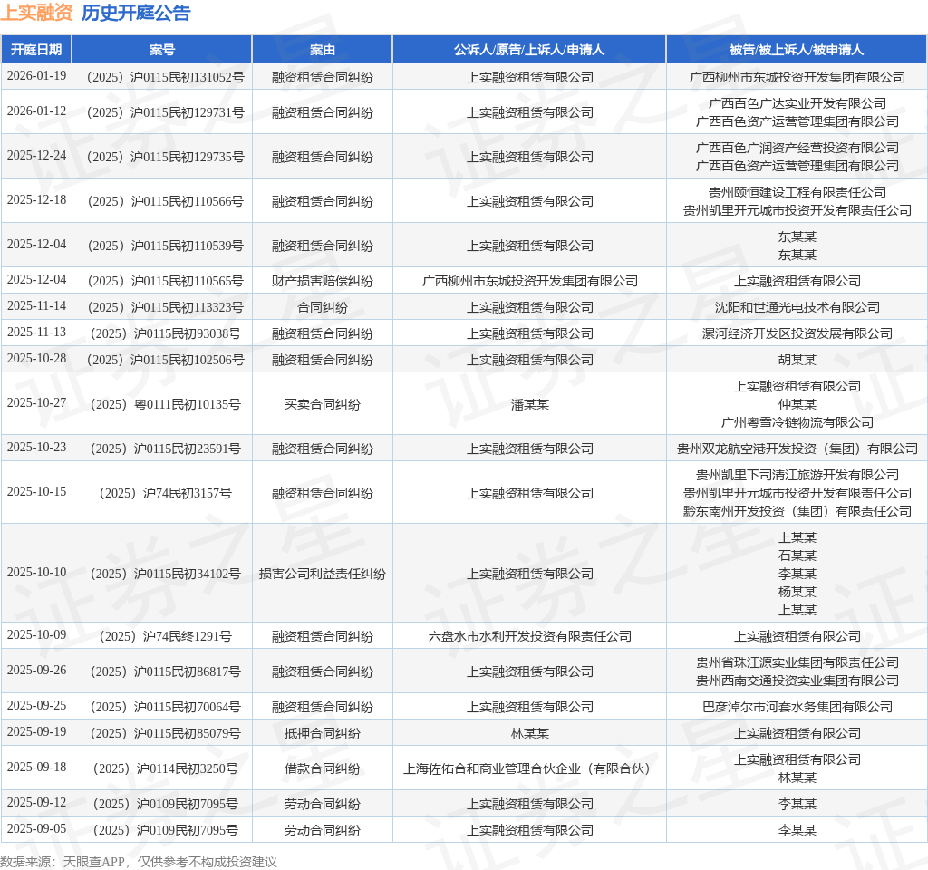
Task: Click date cell 2025-10-27
Action: 36,403
